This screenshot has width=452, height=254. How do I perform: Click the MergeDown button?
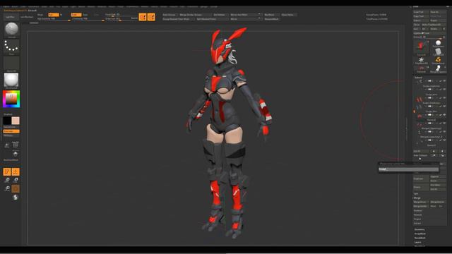(421, 202)
